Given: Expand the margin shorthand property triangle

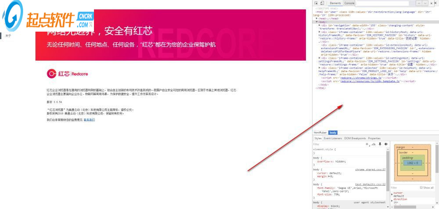Looking at the screenshot, I should tap(330, 177).
